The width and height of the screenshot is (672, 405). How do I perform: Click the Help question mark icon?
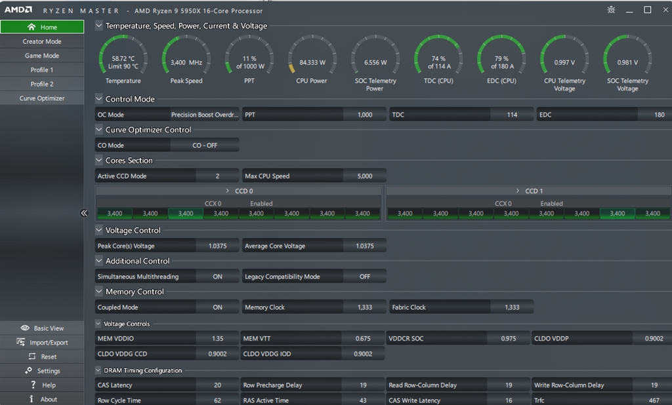click(33, 385)
